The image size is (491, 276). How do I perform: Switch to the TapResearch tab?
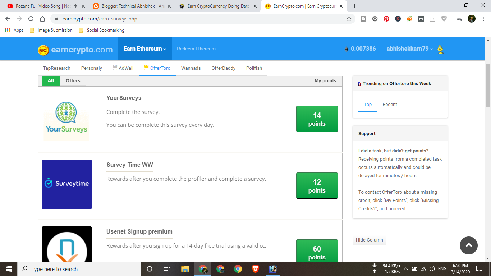[x=56, y=68]
